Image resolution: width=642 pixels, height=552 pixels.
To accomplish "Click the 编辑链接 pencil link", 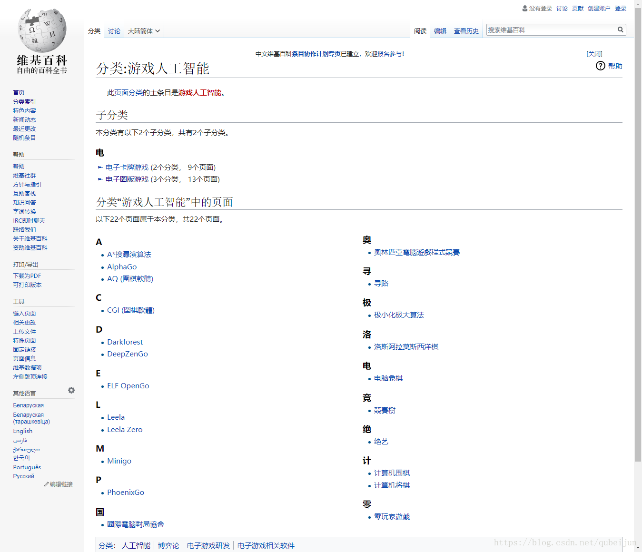I will [59, 484].
